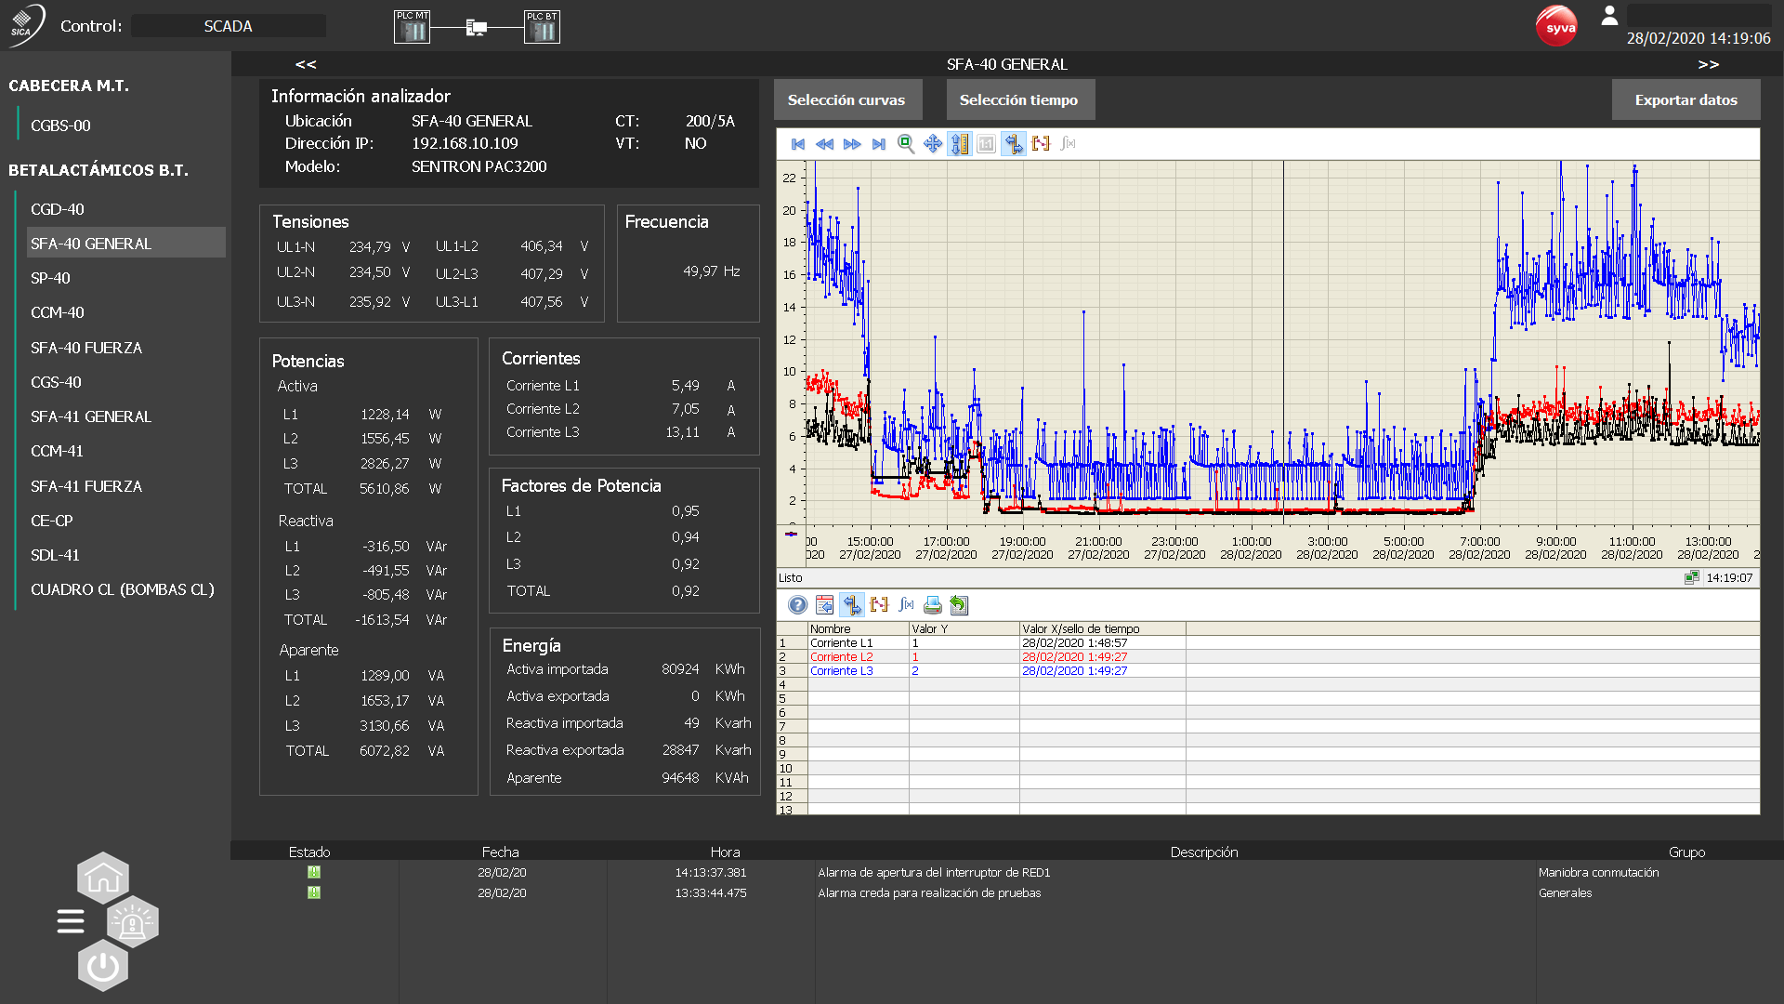Image resolution: width=1784 pixels, height=1004 pixels.
Task: Click the zoom area magnifier icon
Action: click(x=906, y=144)
